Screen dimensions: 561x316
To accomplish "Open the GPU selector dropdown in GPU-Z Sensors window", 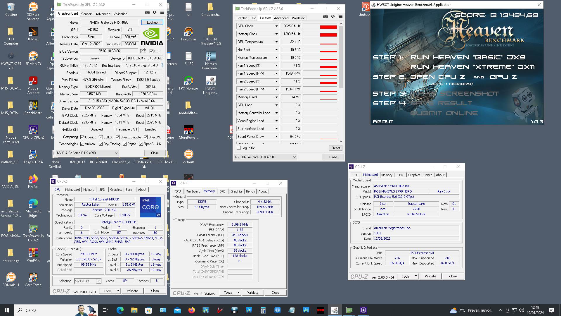I will tap(265, 157).
